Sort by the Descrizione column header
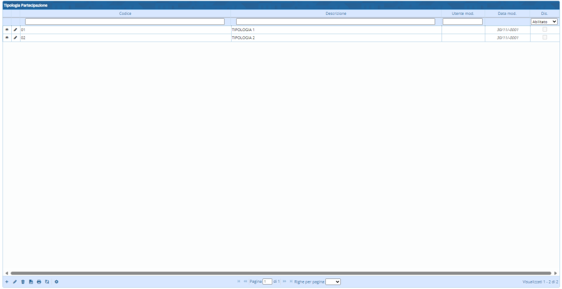This screenshot has width=562, height=289. pyautogui.click(x=336, y=13)
